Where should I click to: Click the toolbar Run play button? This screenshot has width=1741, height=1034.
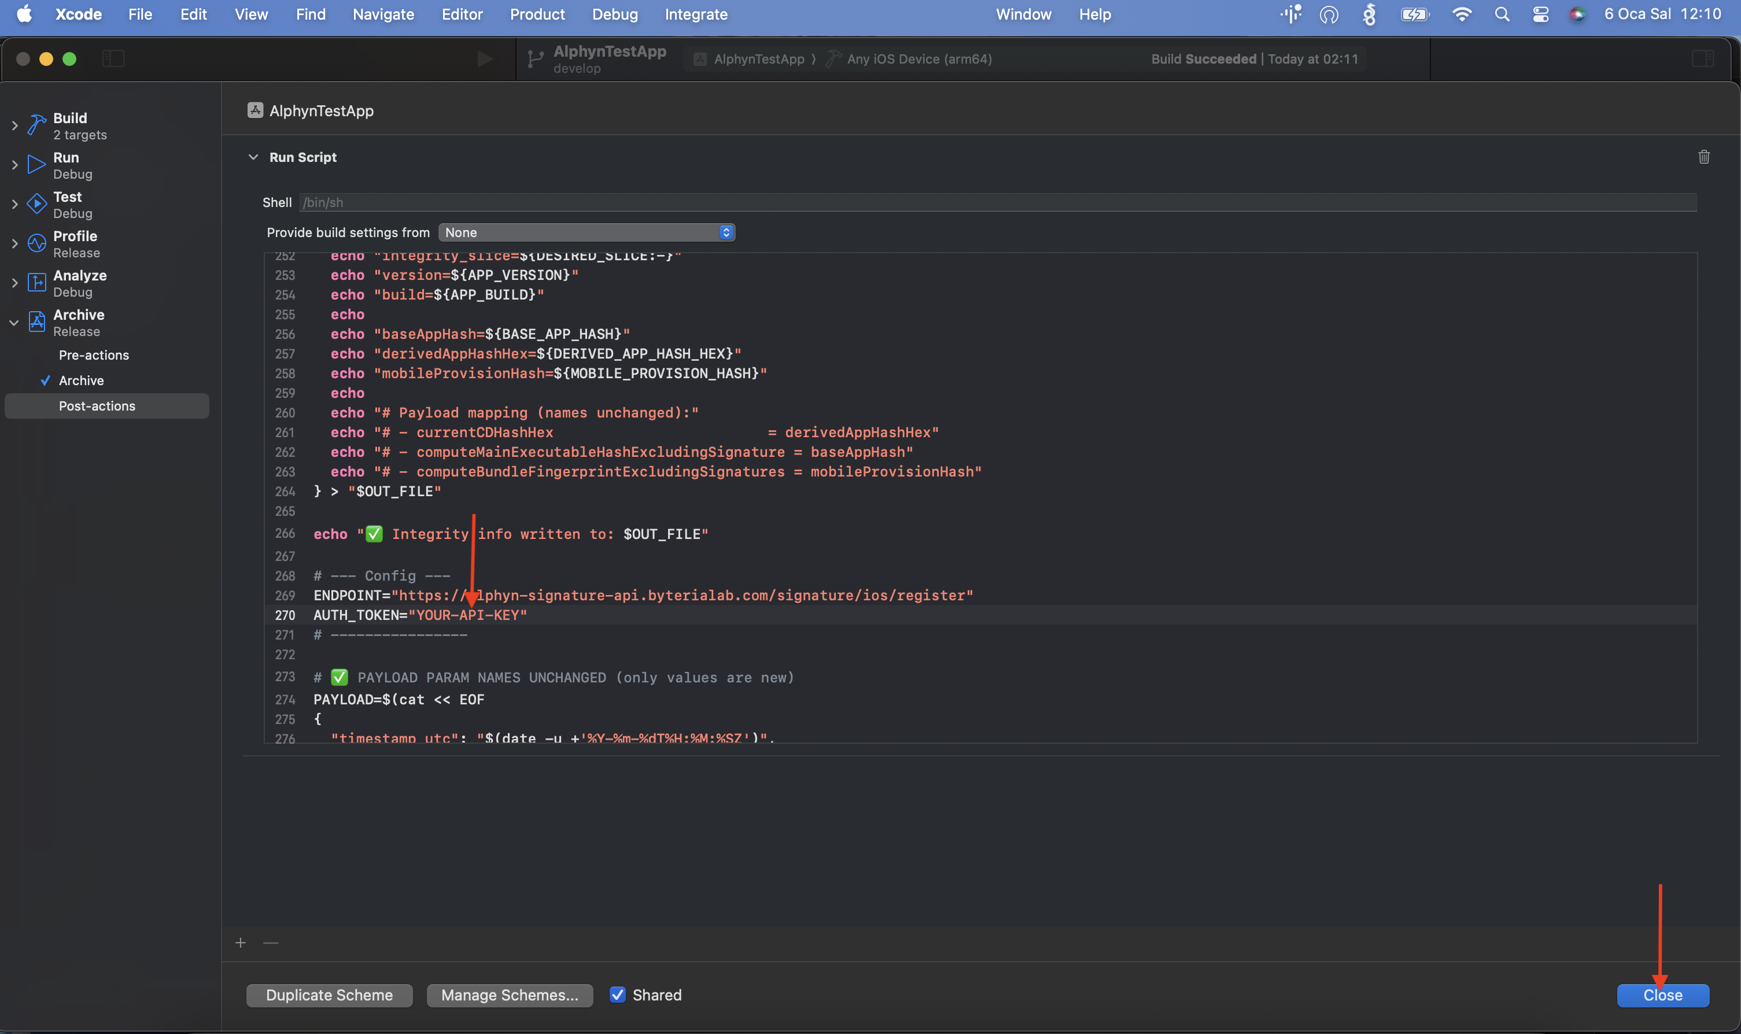click(x=485, y=58)
